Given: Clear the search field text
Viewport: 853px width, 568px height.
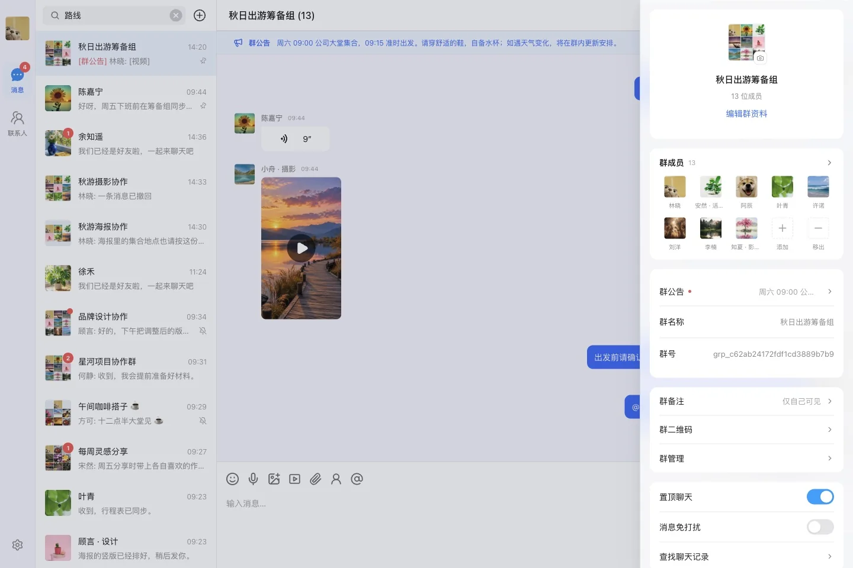Looking at the screenshot, I should 176,15.
